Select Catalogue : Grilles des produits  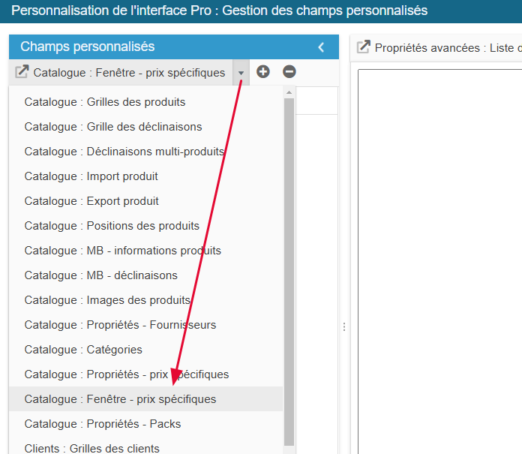click(x=105, y=102)
